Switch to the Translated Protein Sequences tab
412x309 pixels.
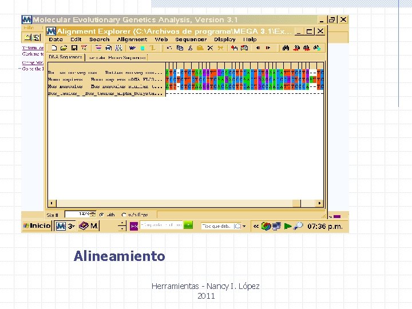(x=117, y=58)
